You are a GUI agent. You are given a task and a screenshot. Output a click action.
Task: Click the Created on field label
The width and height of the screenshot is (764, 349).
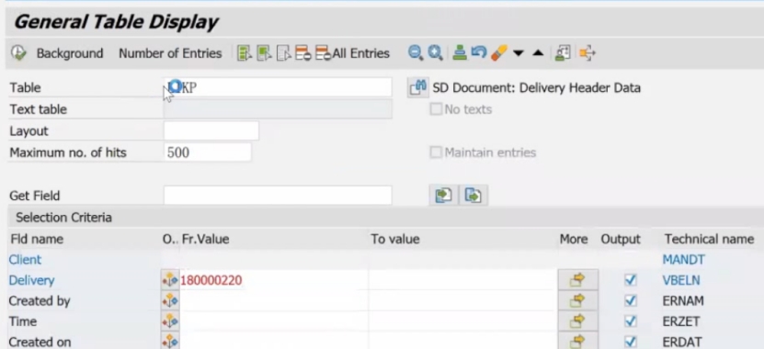point(40,342)
